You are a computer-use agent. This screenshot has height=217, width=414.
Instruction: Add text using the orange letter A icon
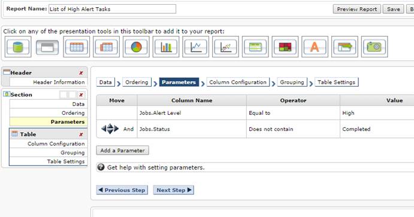(x=315, y=47)
